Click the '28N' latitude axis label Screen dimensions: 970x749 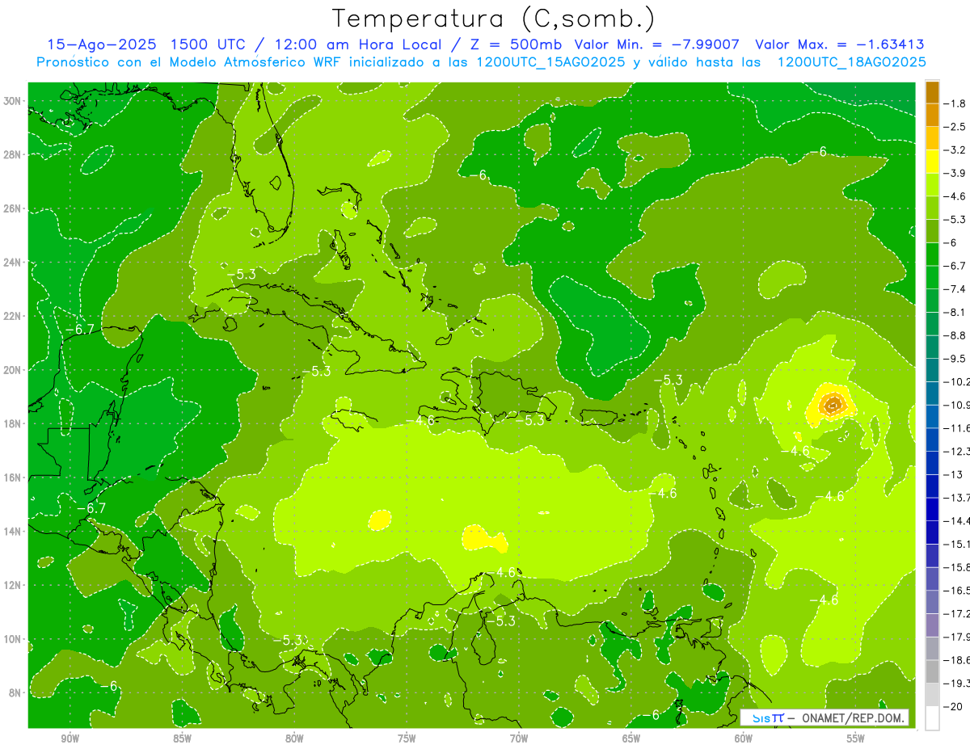point(12,154)
